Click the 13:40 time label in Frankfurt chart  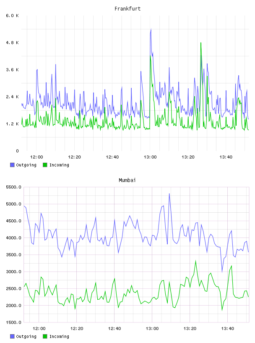(226, 157)
